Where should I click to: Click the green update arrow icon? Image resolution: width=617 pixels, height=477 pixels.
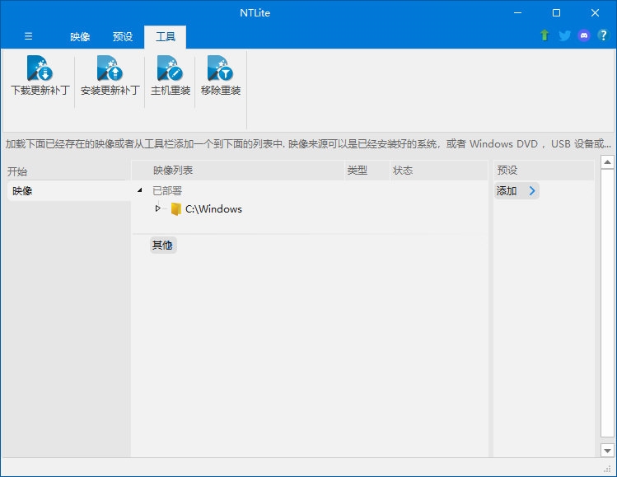(x=545, y=35)
